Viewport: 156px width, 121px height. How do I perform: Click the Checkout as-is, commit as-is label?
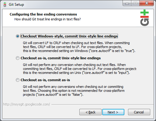click(x=45, y=80)
